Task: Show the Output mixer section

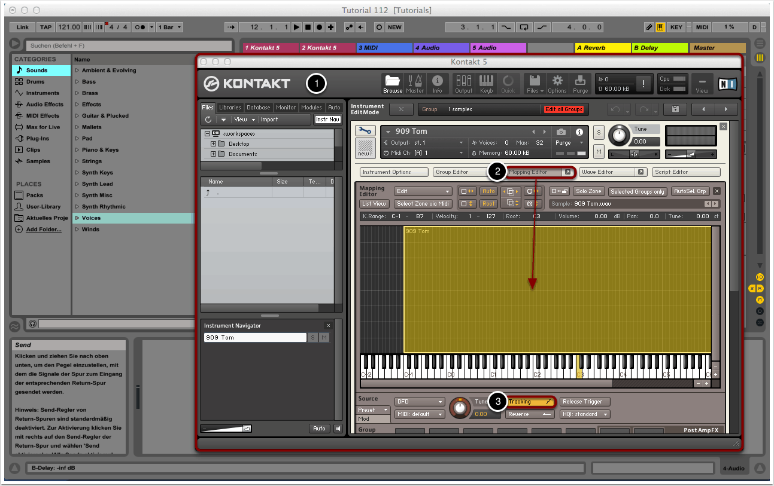Action: (463, 84)
